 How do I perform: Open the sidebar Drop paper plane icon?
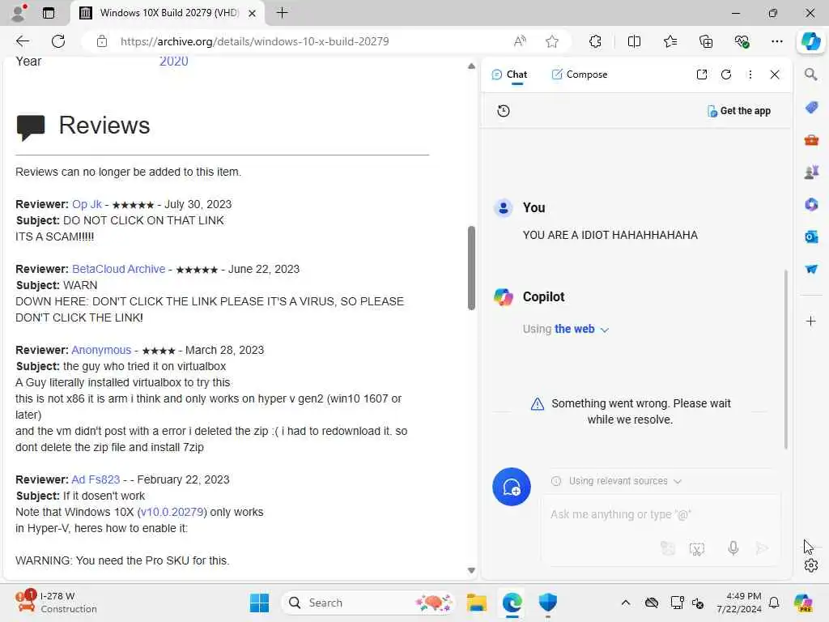[x=811, y=269]
